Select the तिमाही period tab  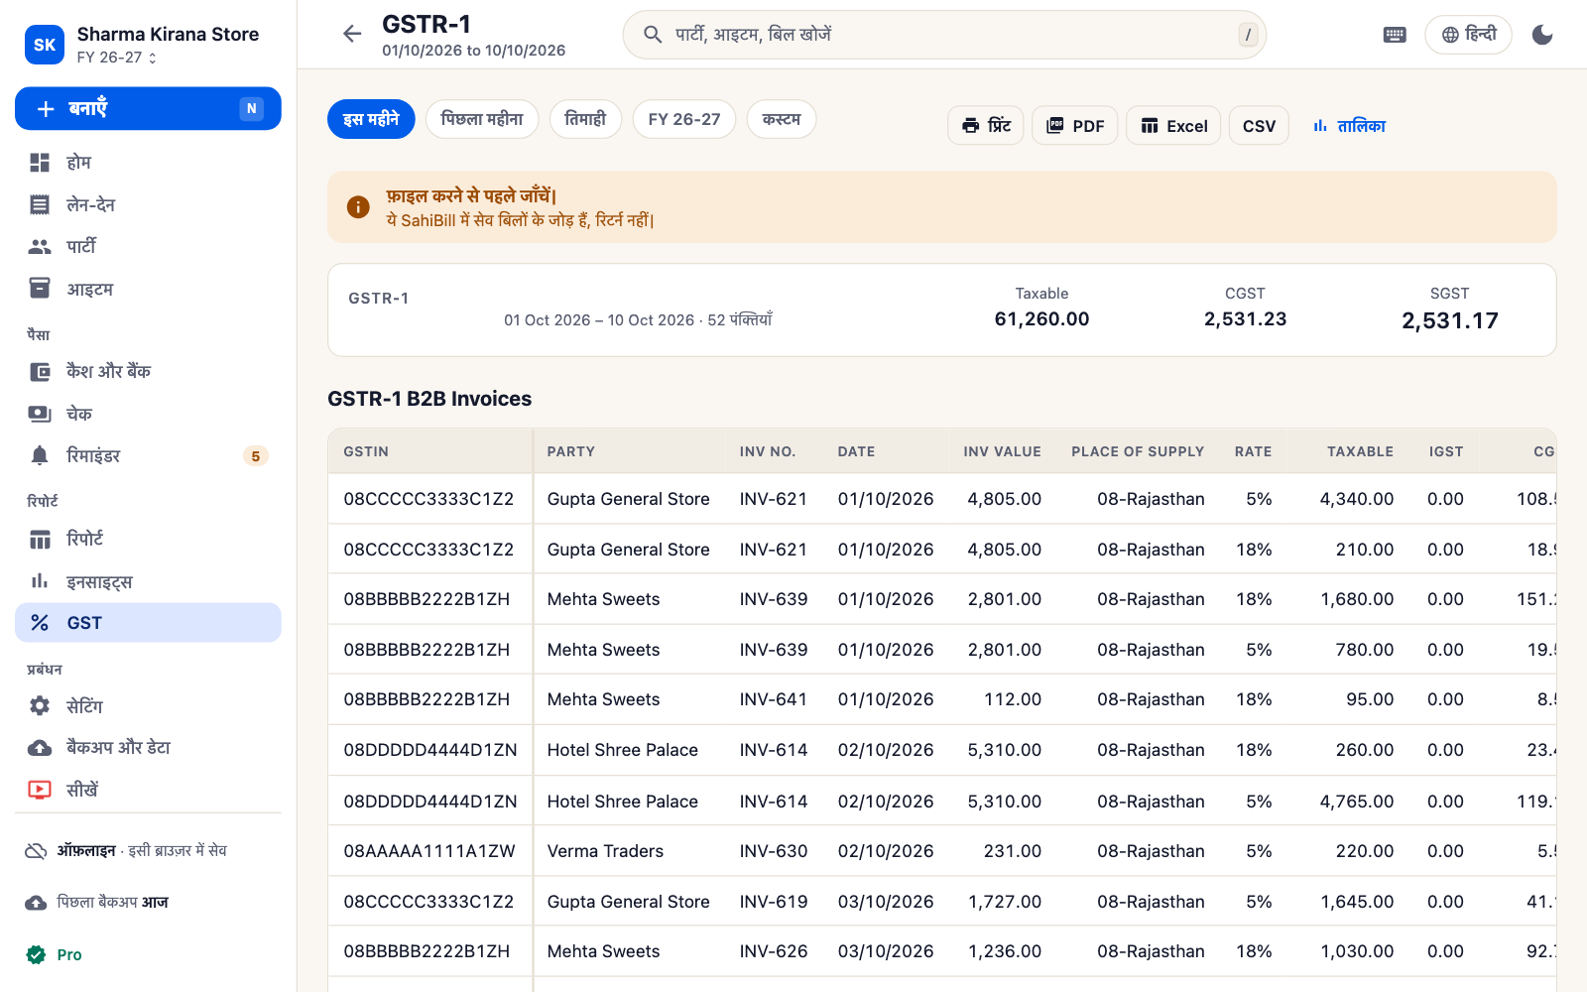click(x=585, y=119)
